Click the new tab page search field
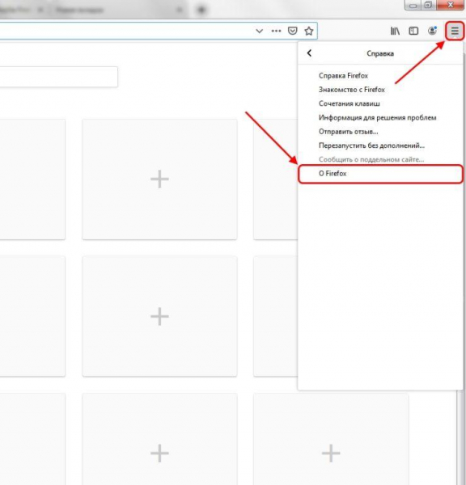 tap(58, 77)
